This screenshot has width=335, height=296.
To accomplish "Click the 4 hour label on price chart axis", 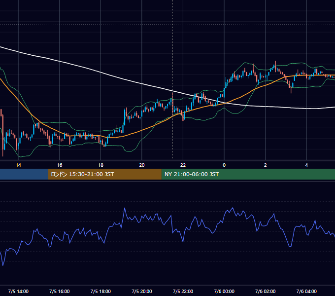I will [x=306, y=165].
